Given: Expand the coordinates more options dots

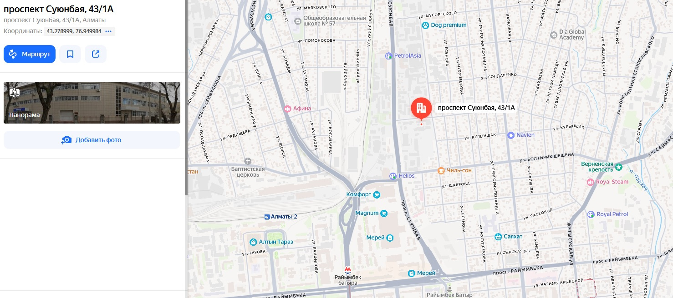Looking at the screenshot, I should coord(108,31).
